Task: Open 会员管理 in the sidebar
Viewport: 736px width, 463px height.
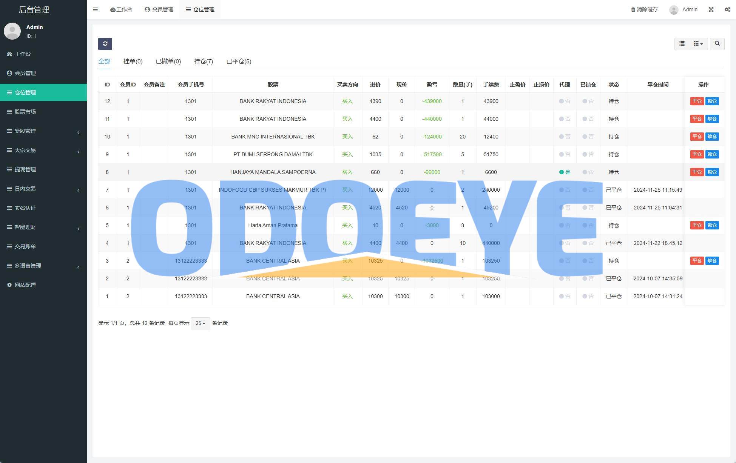Action: [43, 73]
